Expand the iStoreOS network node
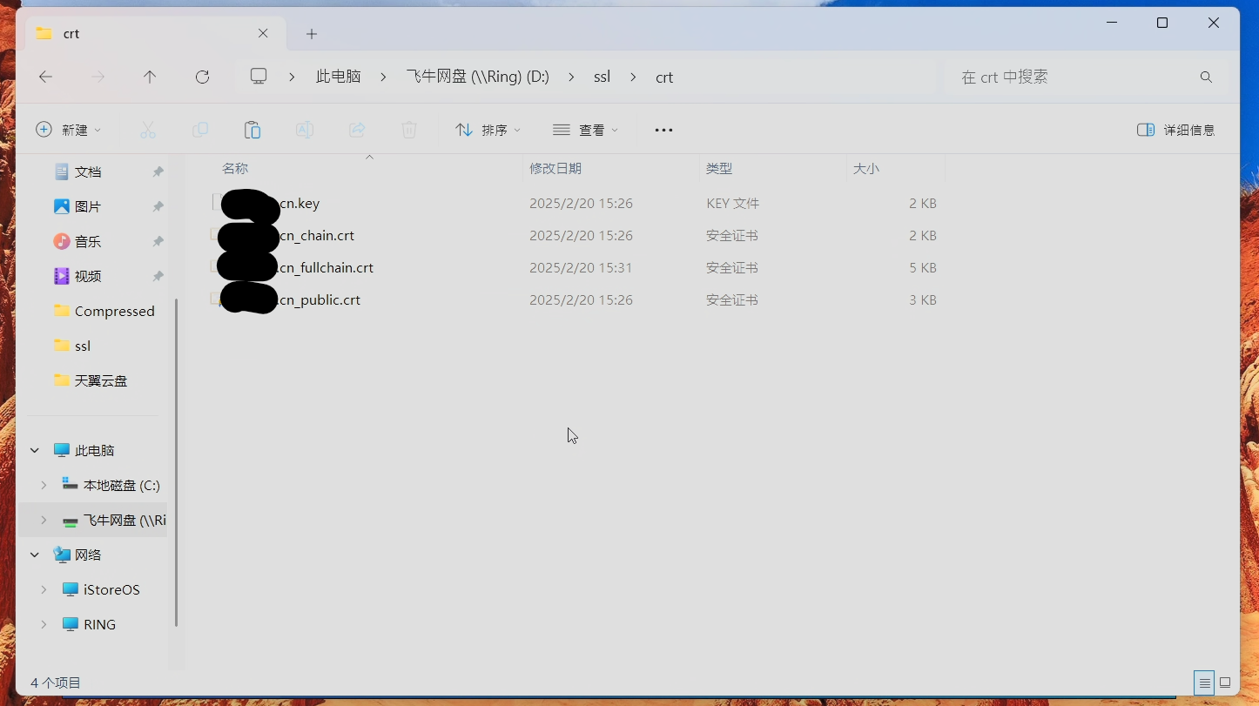 [44, 589]
